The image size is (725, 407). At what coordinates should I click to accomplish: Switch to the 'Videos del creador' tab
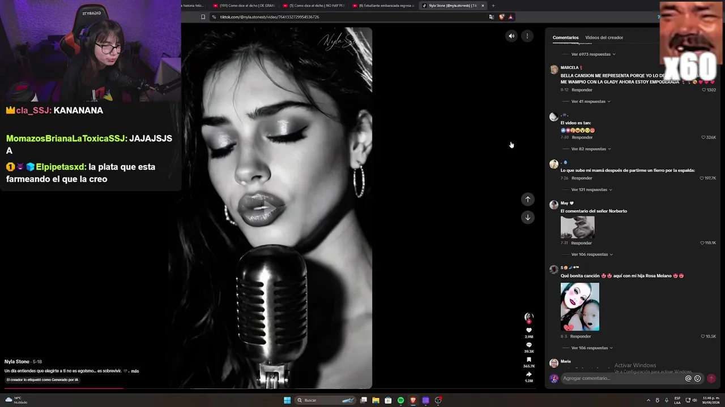(x=604, y=37)
